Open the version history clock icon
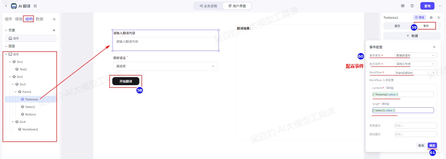446x159 pixels. tap(412, 6)
